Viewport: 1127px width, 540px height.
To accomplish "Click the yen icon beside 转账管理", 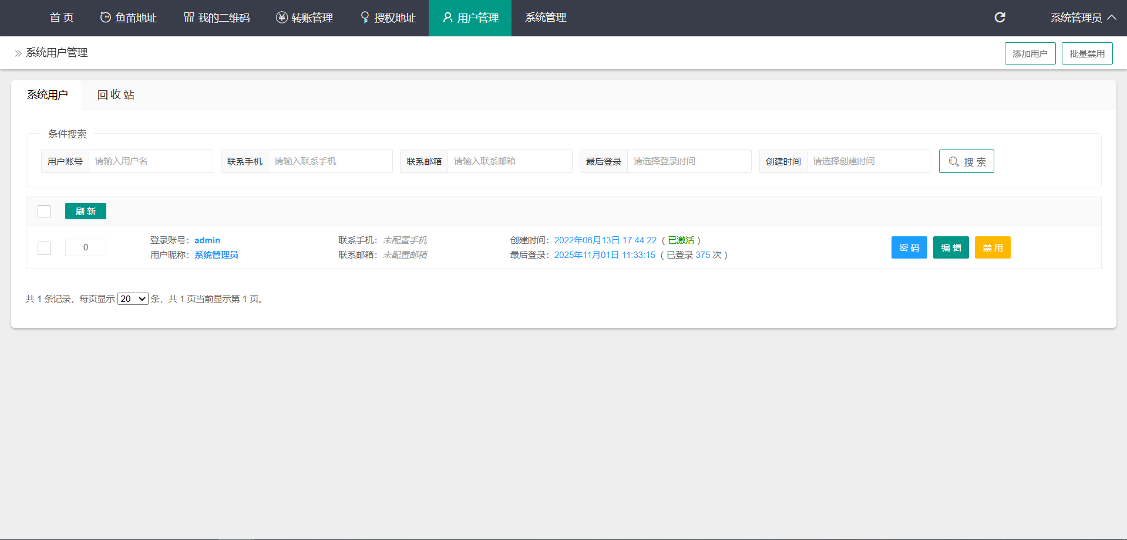I will (x=282, y=18).
